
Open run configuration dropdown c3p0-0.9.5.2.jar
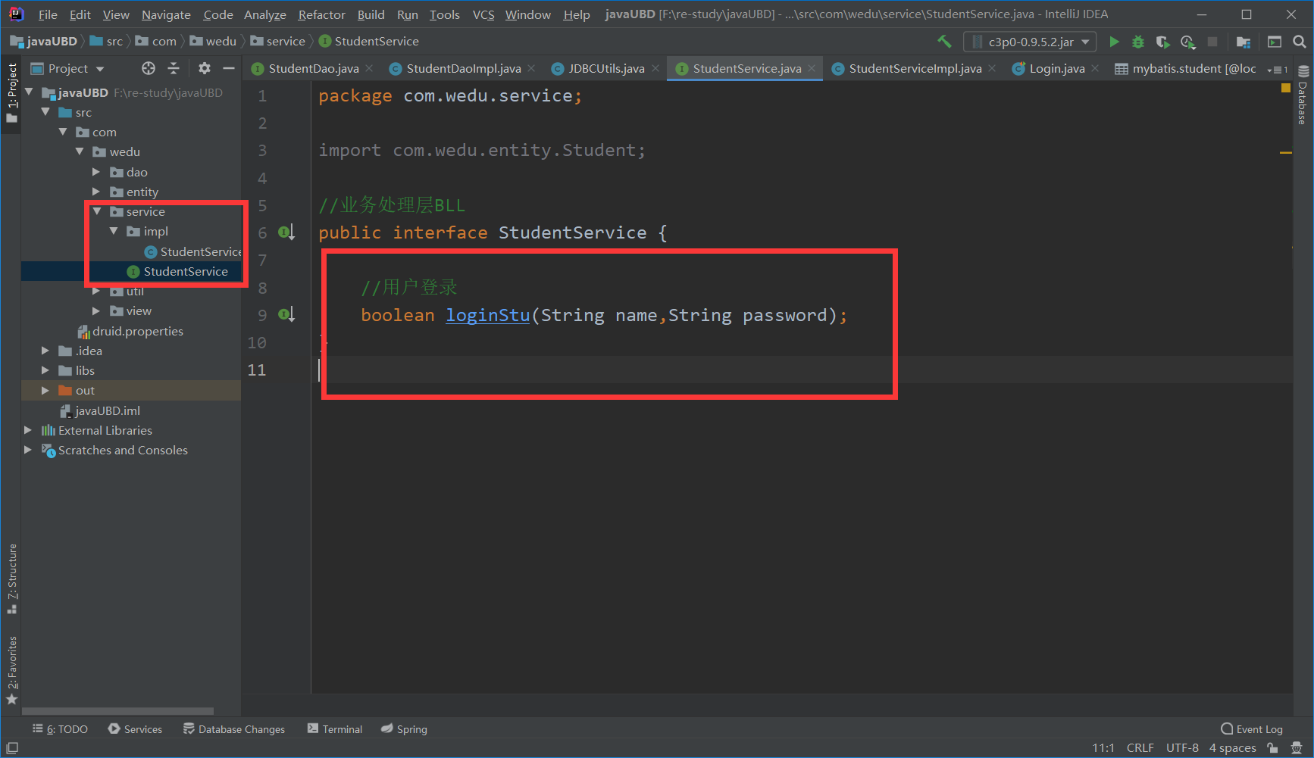point(1030,42)
